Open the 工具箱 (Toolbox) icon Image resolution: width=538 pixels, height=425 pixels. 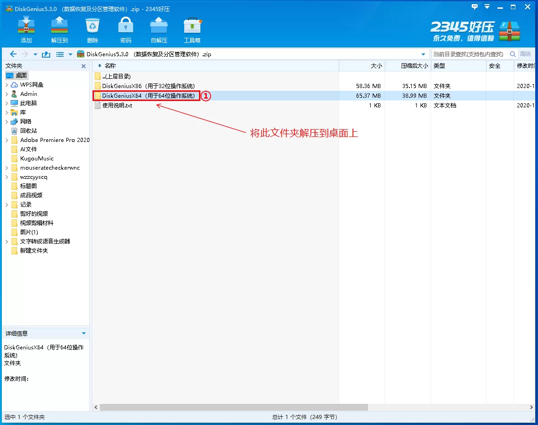click(x=192, y=28)
